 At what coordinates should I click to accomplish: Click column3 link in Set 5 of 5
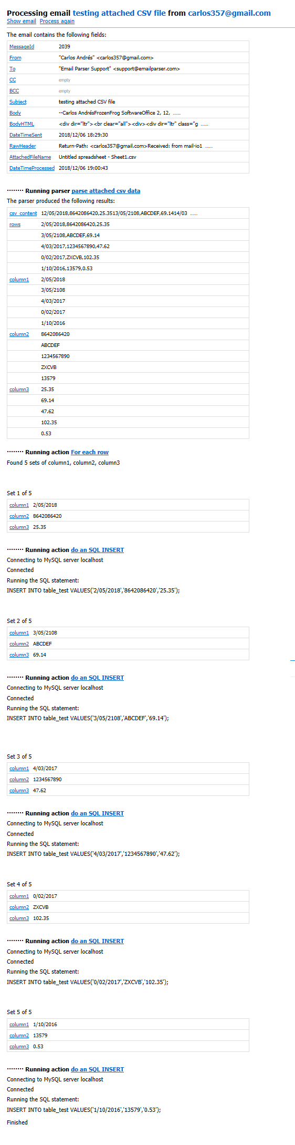click(19, 1047)
